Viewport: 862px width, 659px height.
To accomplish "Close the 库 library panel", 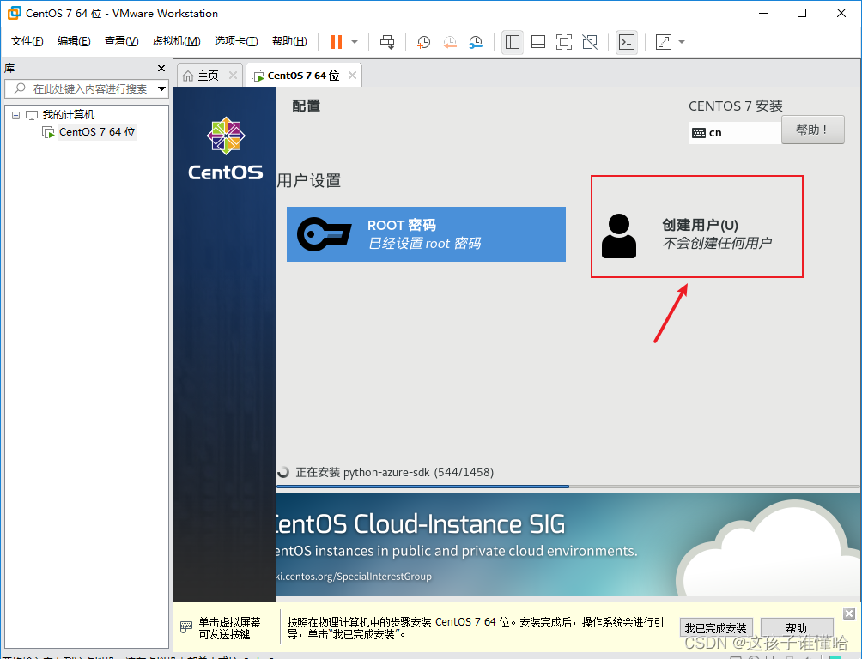I will [x=161, y=68].
